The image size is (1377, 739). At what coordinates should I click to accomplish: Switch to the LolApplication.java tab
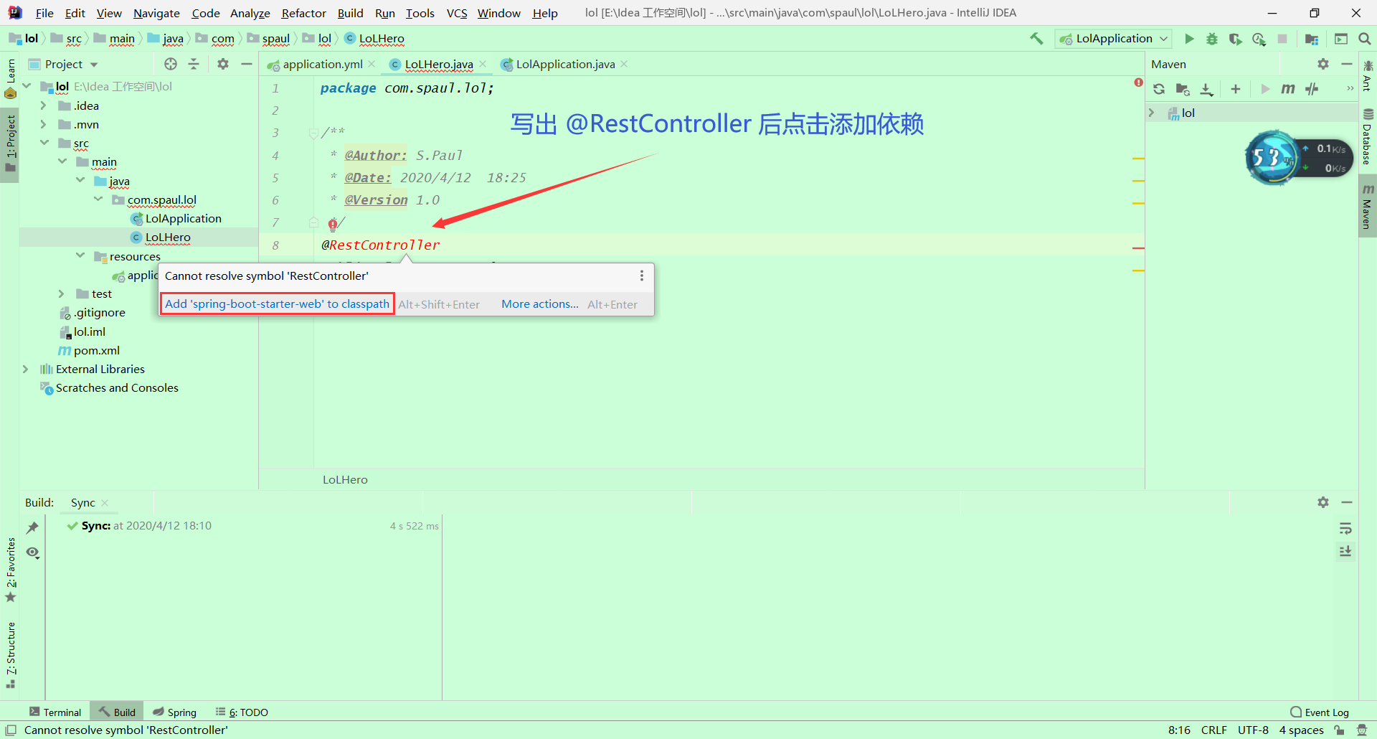pos(565,64)
